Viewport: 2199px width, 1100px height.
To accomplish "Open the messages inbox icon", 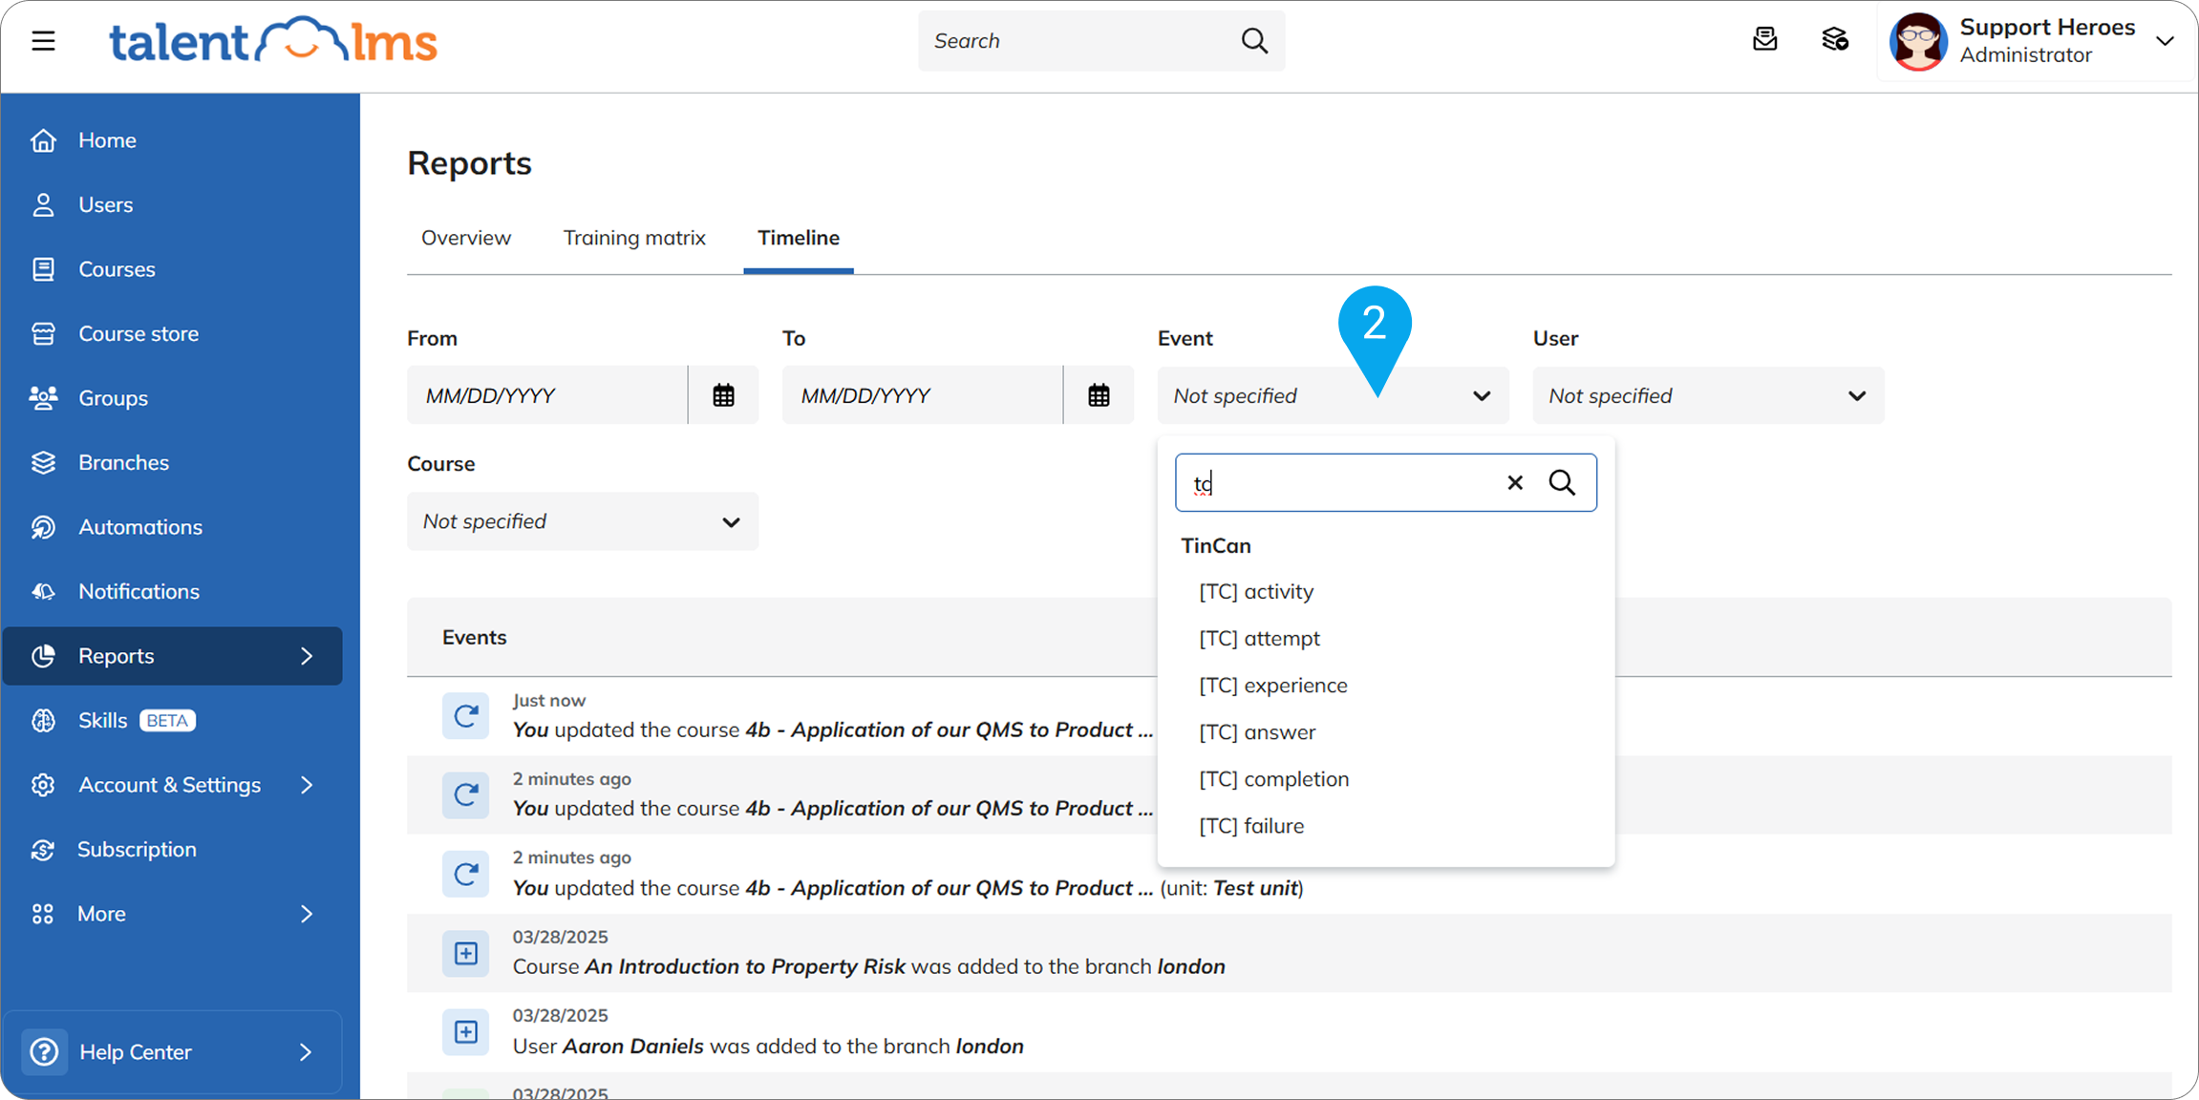I will click(x=1764, y=40).
